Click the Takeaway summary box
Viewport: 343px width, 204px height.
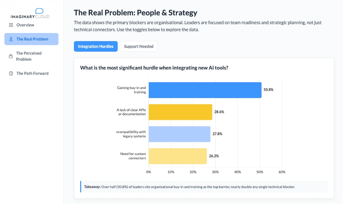(204, 187)
